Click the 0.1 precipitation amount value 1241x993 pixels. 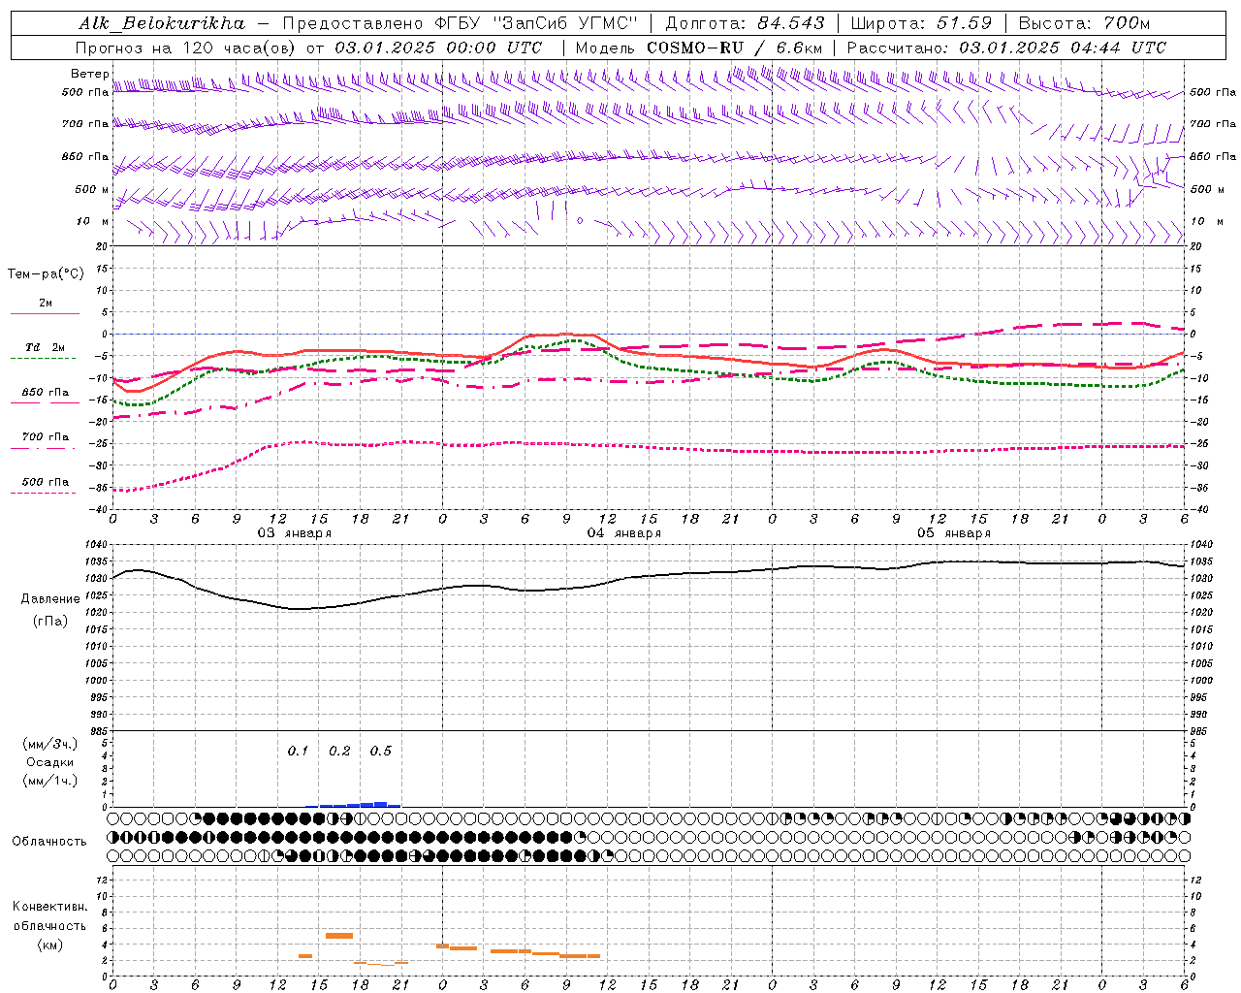click(x=298, y=751)
